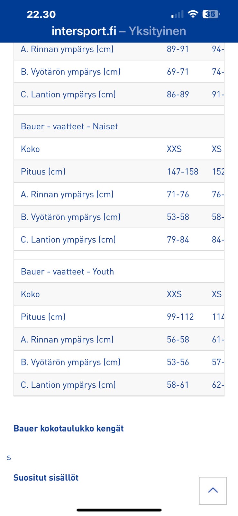Open the Suositut sisällöt link
Screen dimensions: 238x516
pos(46,478)
